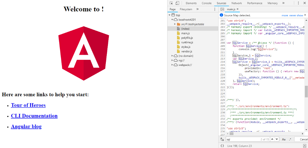Click the 'never show' link
The height and width of the screenshot is (148, 308).
296,15
